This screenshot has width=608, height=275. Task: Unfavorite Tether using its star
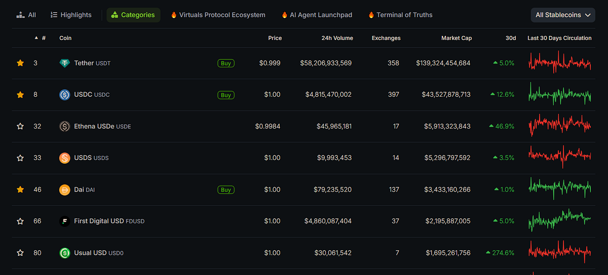click(x=20, y=63)
